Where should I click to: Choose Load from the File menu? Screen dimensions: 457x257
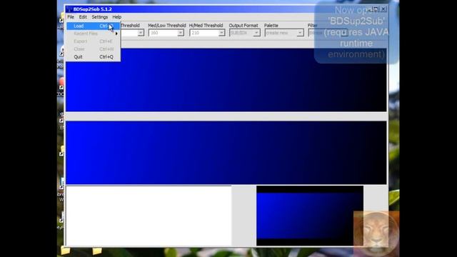[x=94, y=26]
